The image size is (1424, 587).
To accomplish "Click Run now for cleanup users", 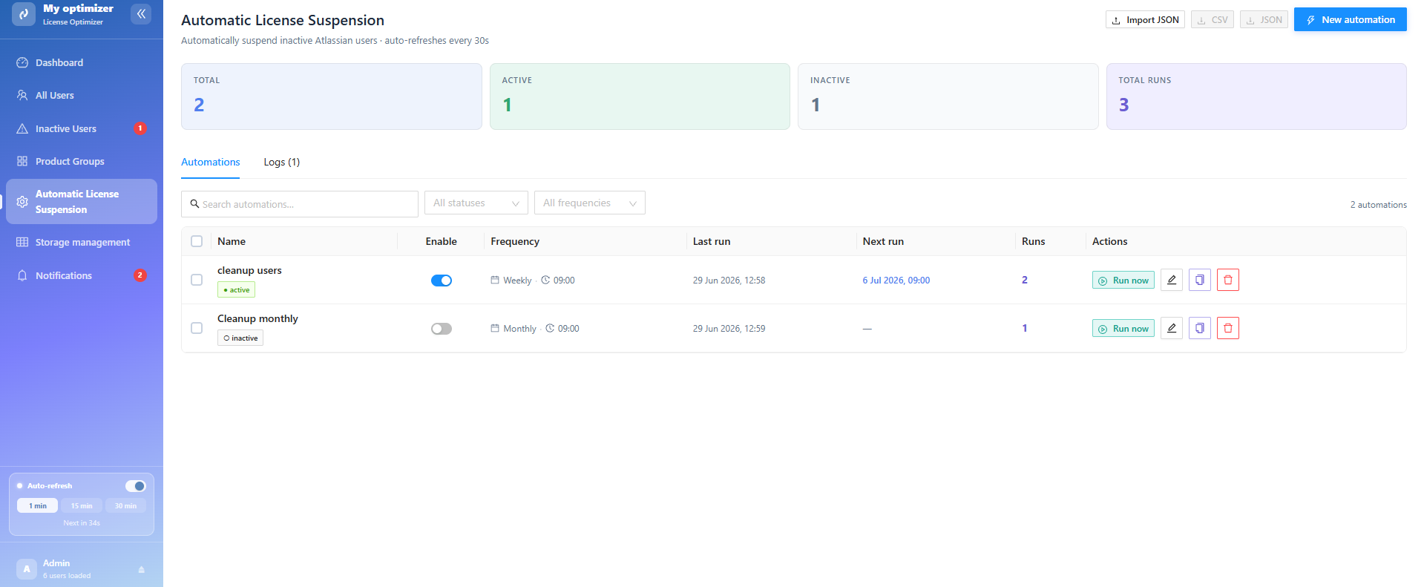I will pos(1123,280).
